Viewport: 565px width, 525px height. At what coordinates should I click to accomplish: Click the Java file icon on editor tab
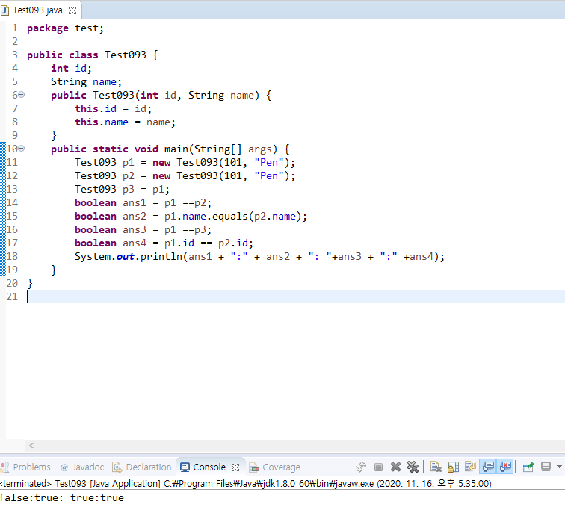click(5, 10)
